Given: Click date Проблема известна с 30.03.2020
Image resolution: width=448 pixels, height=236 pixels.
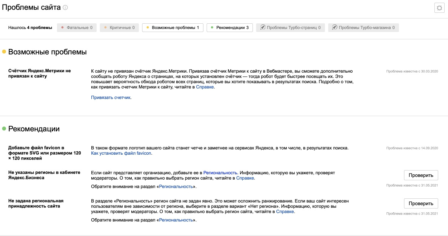Looking at the screenshot, I should [412, 71].
